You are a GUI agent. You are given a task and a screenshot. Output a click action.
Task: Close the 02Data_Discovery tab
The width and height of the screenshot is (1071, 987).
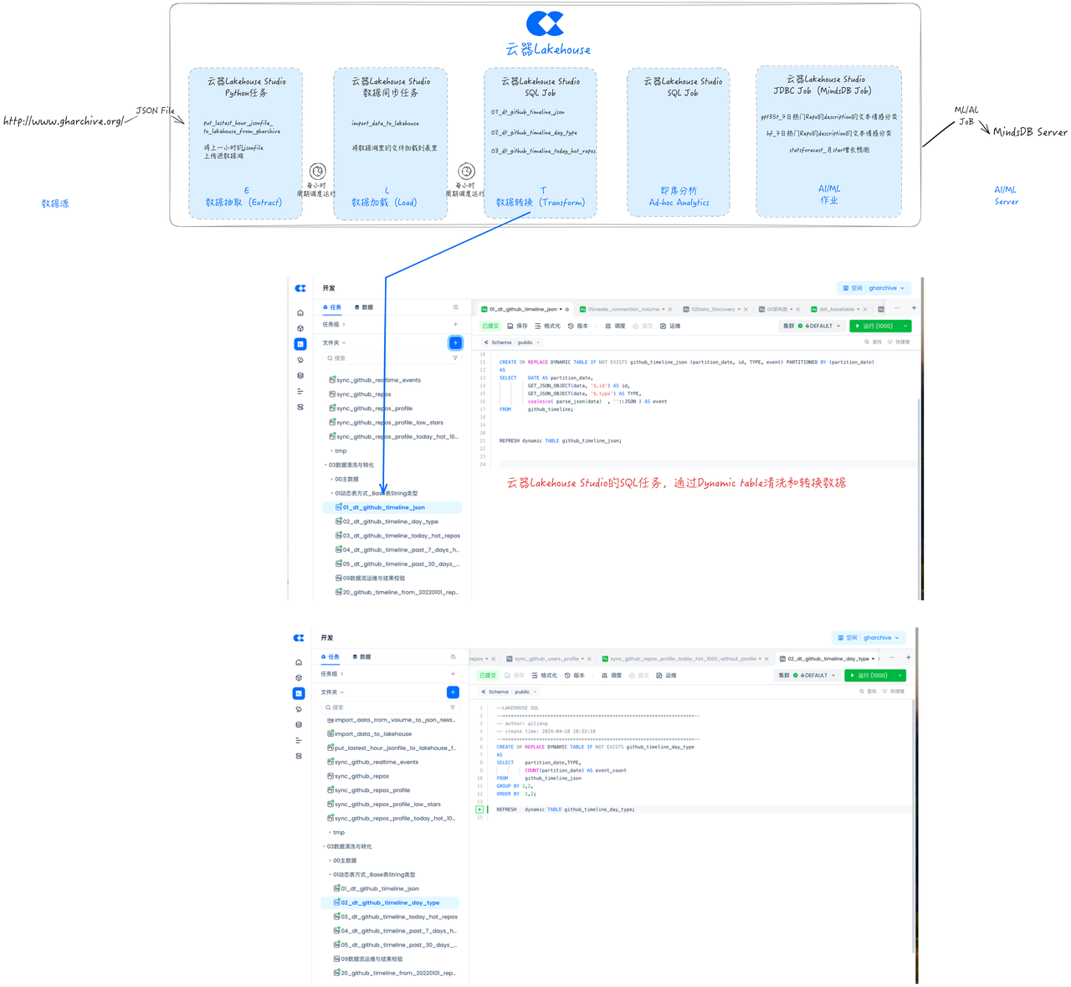pyautogui.click(x=747, y=310)
